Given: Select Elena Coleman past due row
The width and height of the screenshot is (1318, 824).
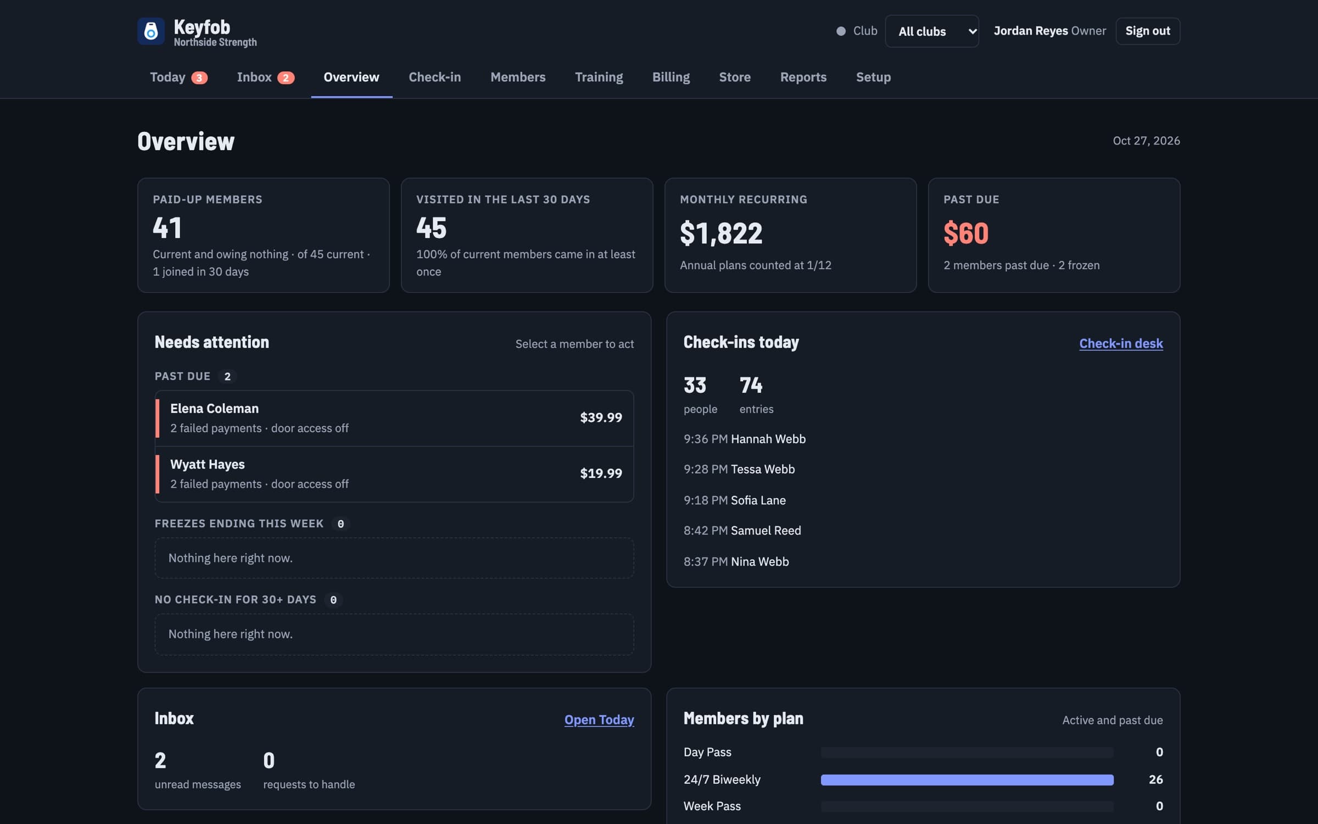Looking at the screenshot, I should [394, 418].
